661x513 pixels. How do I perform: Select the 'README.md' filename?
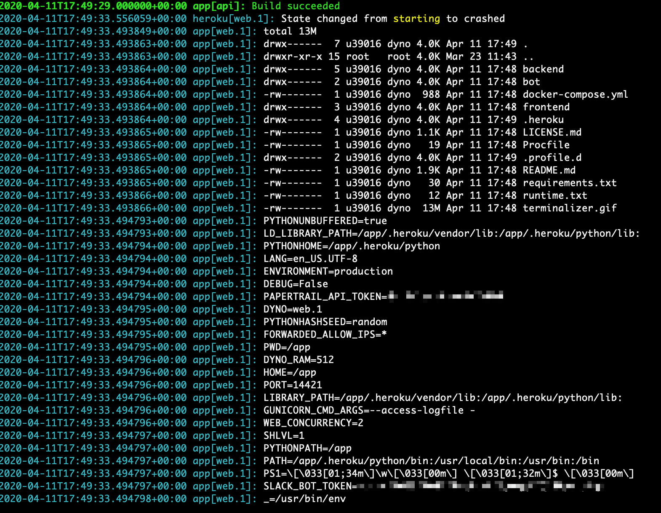coord(549,170)
